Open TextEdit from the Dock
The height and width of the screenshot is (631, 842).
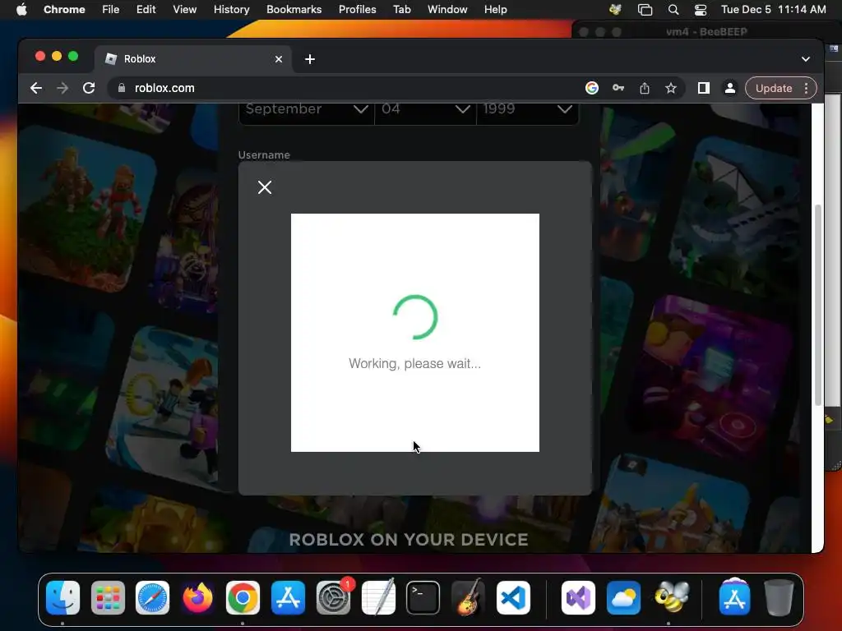pos(378,597)
